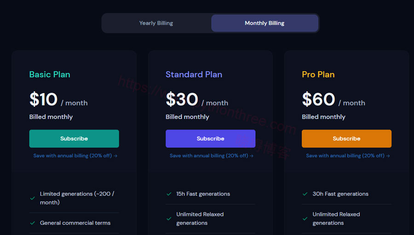414x235 pixels.
Task: Open annual billing savings link under Pro Plan
Action: pos(348,156)
